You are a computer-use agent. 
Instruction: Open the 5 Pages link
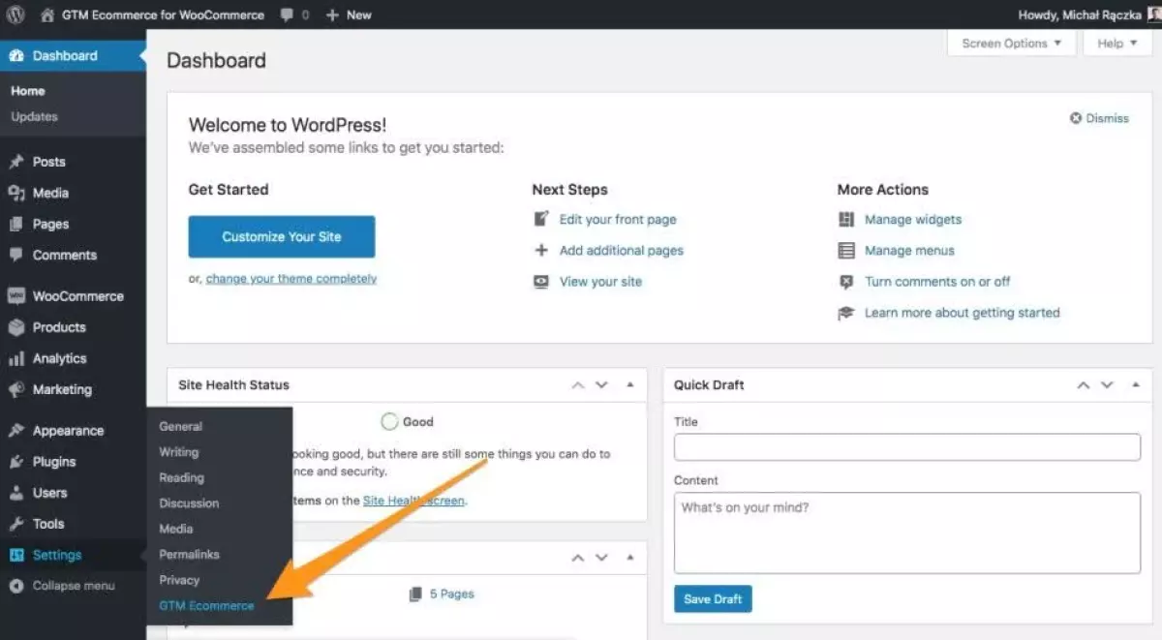click(x=452, y=594)
